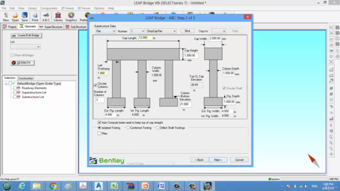Open the Components menu
Screen dimensions: 340x191
click(49, 8)
